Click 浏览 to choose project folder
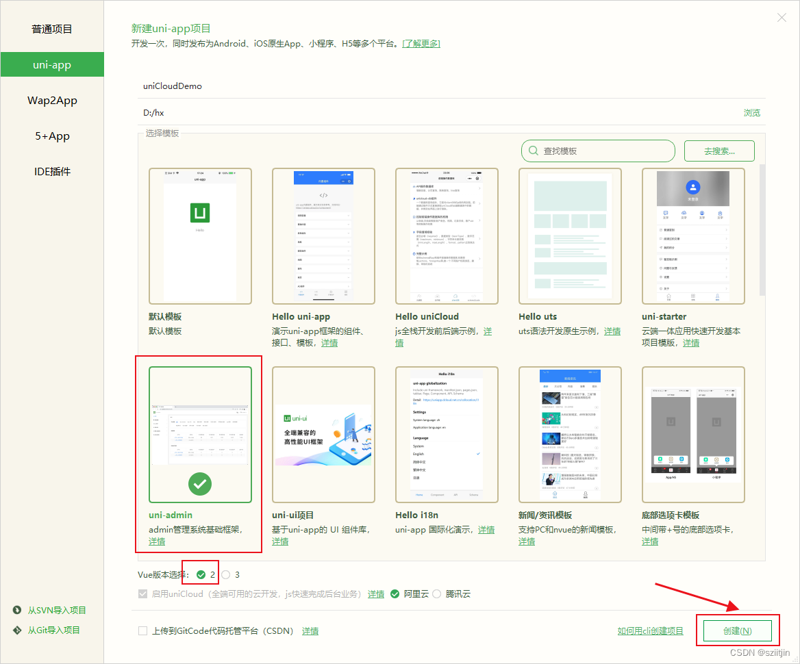The image size is (800, 664). [x=751, y=113]
